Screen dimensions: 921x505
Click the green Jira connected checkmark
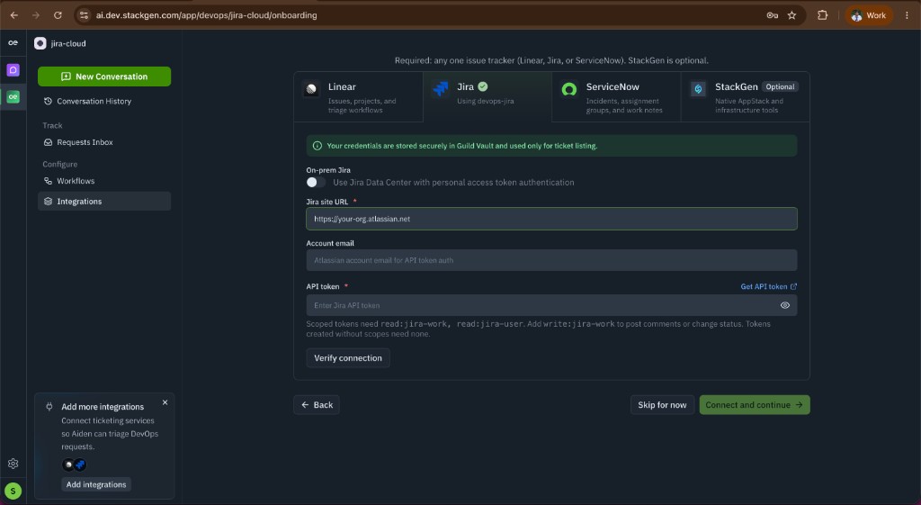coord(483,86)
